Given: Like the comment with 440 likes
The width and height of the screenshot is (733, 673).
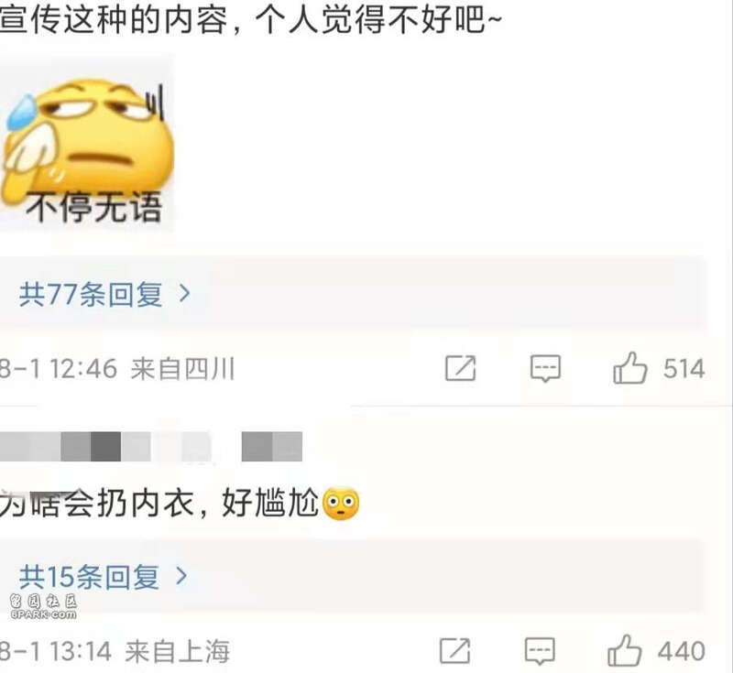Looking at the screenshot, I should [625, 650].
